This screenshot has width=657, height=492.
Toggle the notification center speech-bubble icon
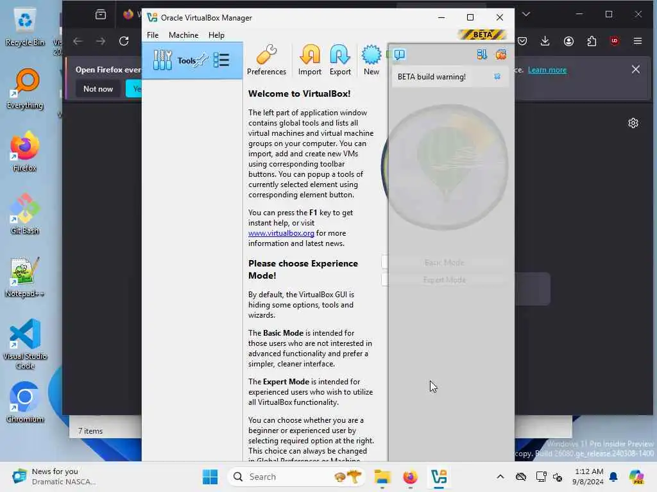point(399,54)
